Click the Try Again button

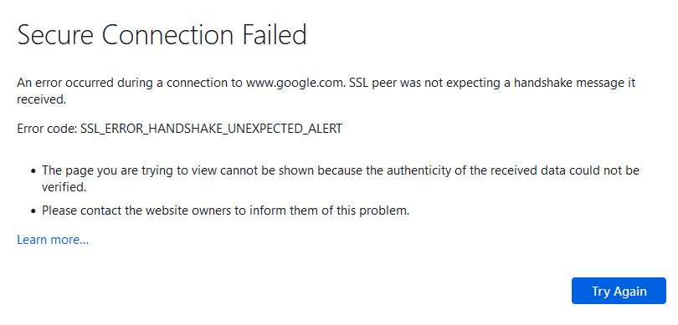(x=619, y=291)
